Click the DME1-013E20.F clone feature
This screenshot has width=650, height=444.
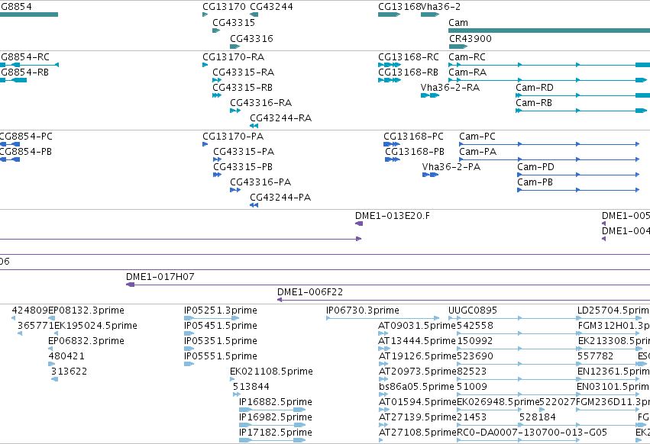(x=359, y=224)
